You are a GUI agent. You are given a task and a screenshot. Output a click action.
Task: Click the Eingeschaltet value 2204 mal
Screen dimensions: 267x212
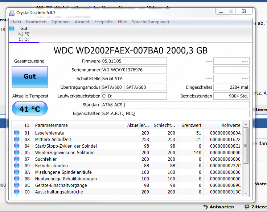point(231,87)
